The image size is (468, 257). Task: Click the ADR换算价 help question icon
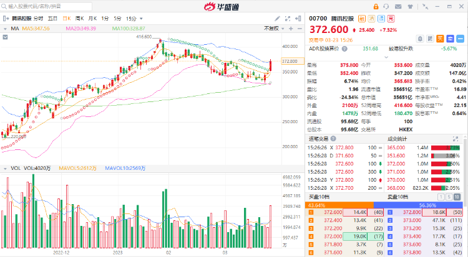pos(344,48)
